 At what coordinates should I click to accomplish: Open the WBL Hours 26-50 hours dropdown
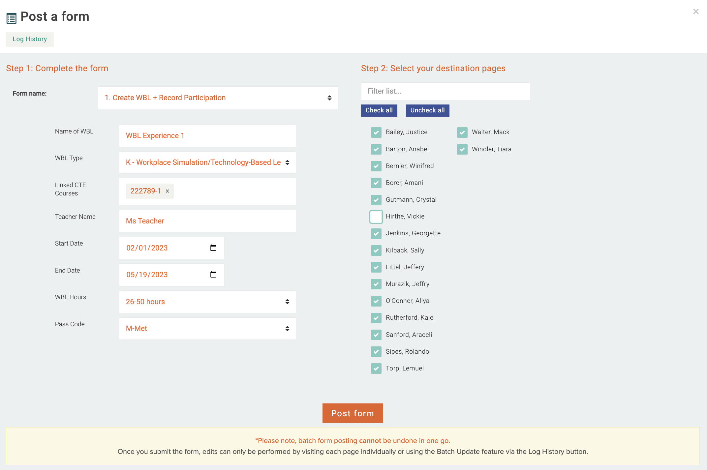pyautogui.click(x=207, y=302)
